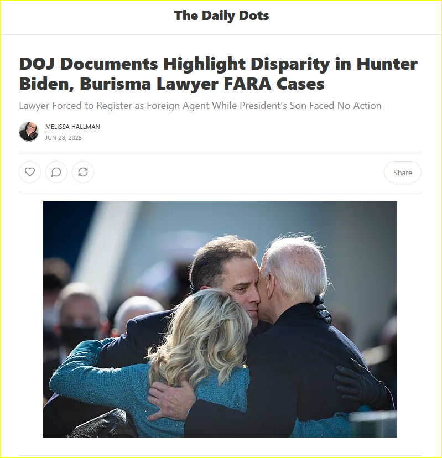Open the article's main embrace photo
The image size is (442, 458).
tap(220, 319)
